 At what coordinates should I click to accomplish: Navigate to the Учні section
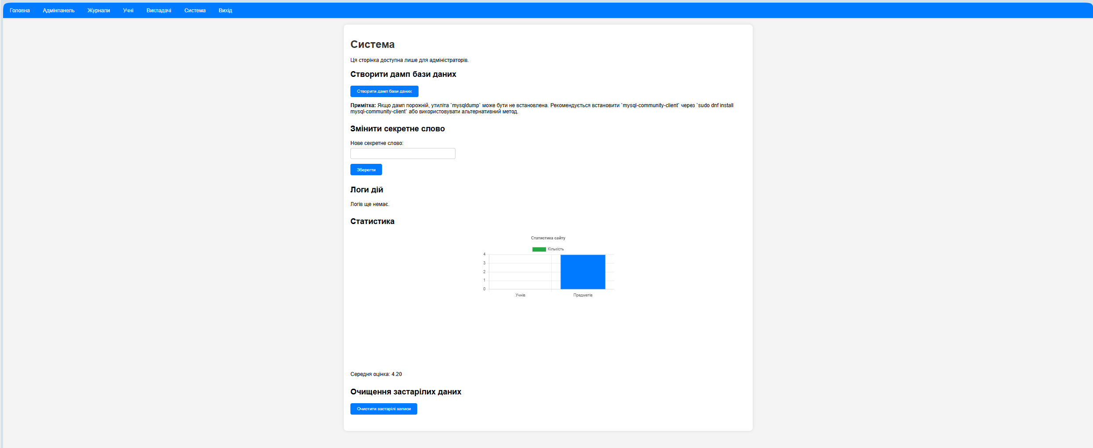pyautogui.click(x=128, y=11)
